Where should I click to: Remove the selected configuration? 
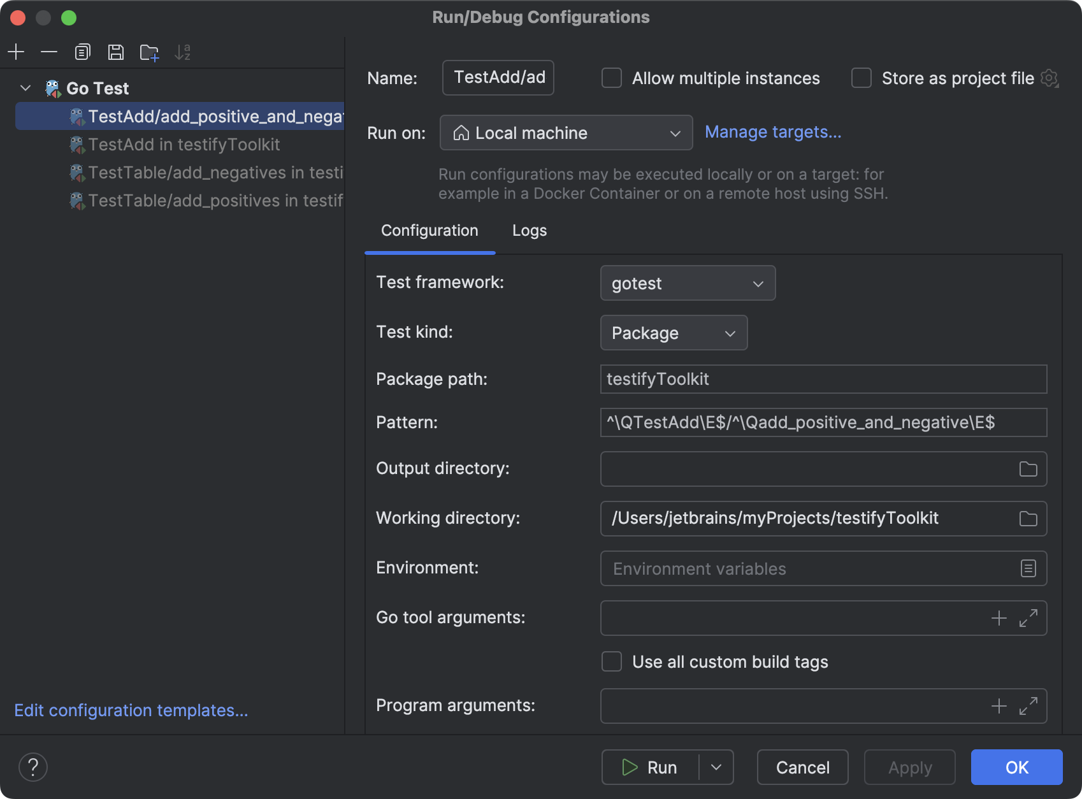49,52
